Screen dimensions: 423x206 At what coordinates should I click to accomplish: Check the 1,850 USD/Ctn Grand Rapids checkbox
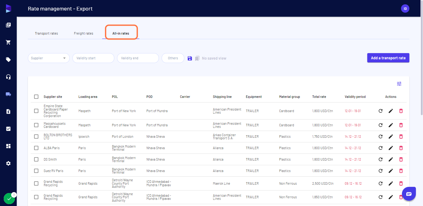point(36,197)
